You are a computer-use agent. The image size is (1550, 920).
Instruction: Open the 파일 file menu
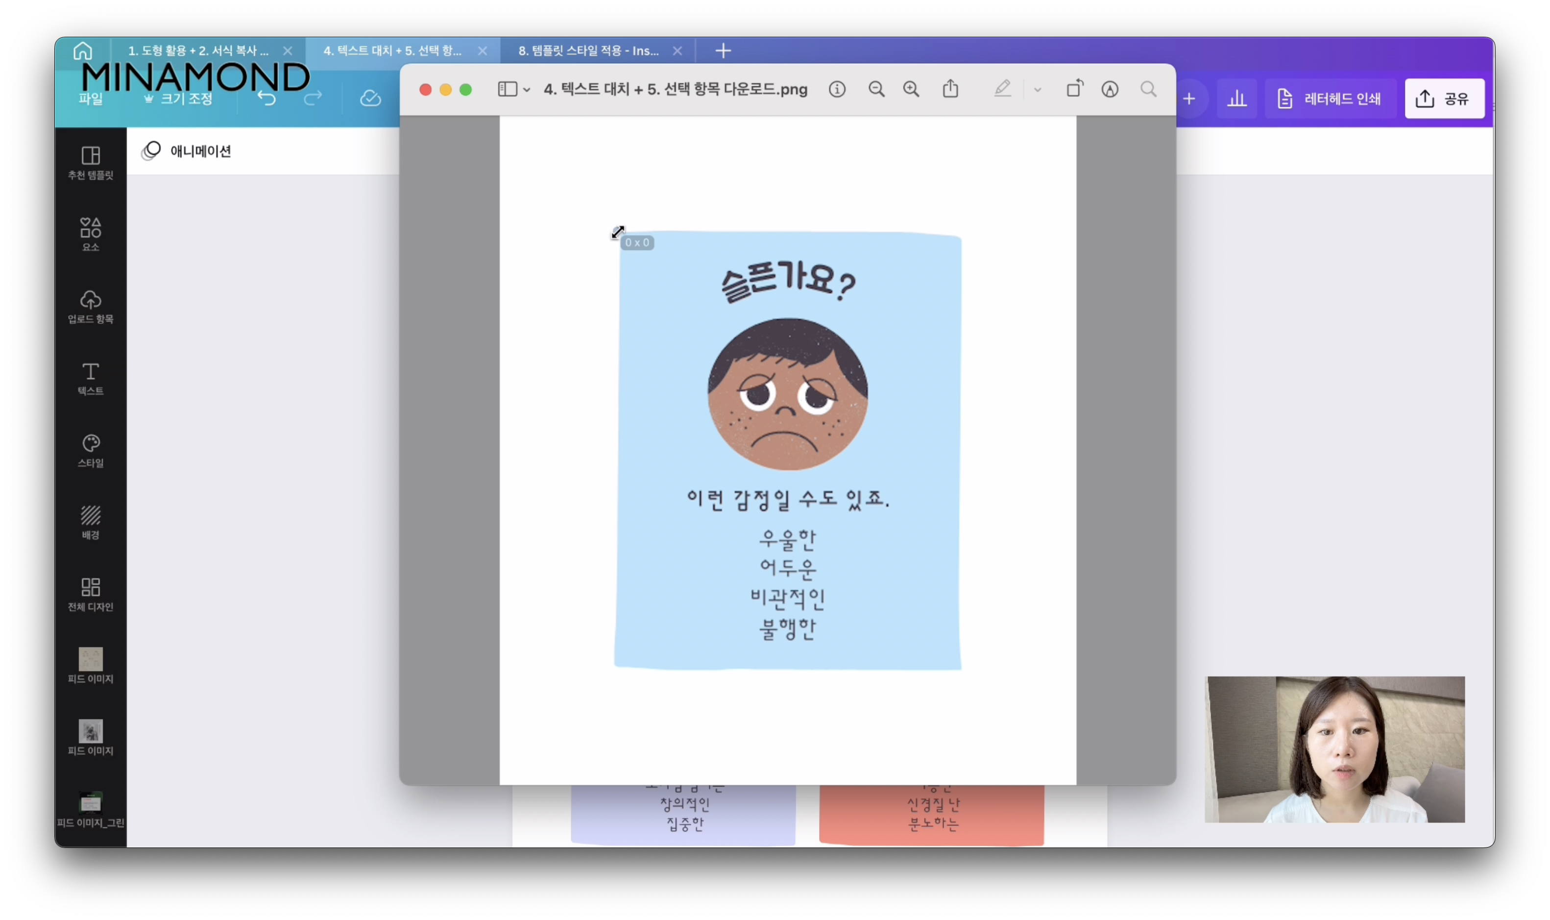[91, 98]
